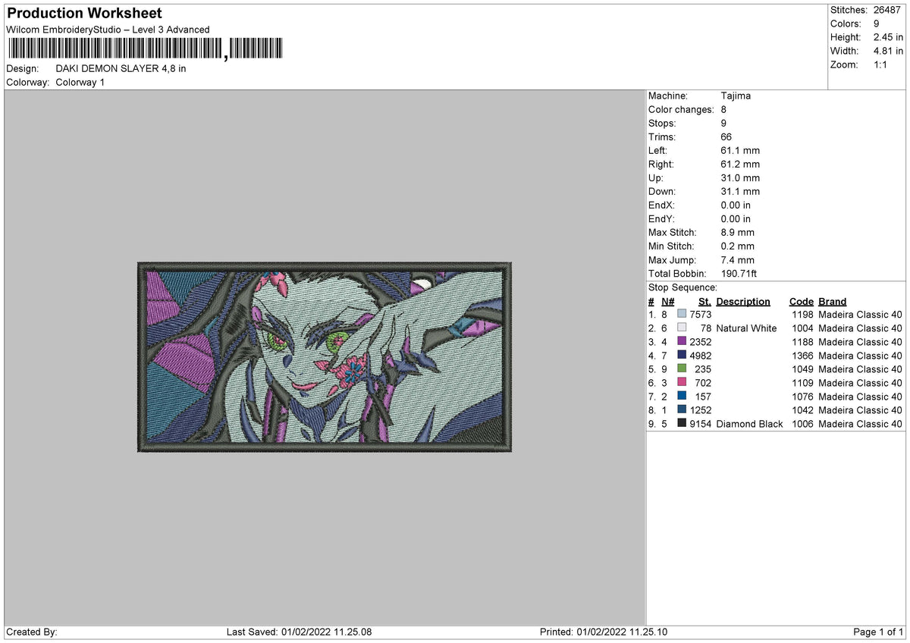Click the Width value '4.81 in'
The width and height of the screenshot is (910, 643).
(x=890, y=51)
